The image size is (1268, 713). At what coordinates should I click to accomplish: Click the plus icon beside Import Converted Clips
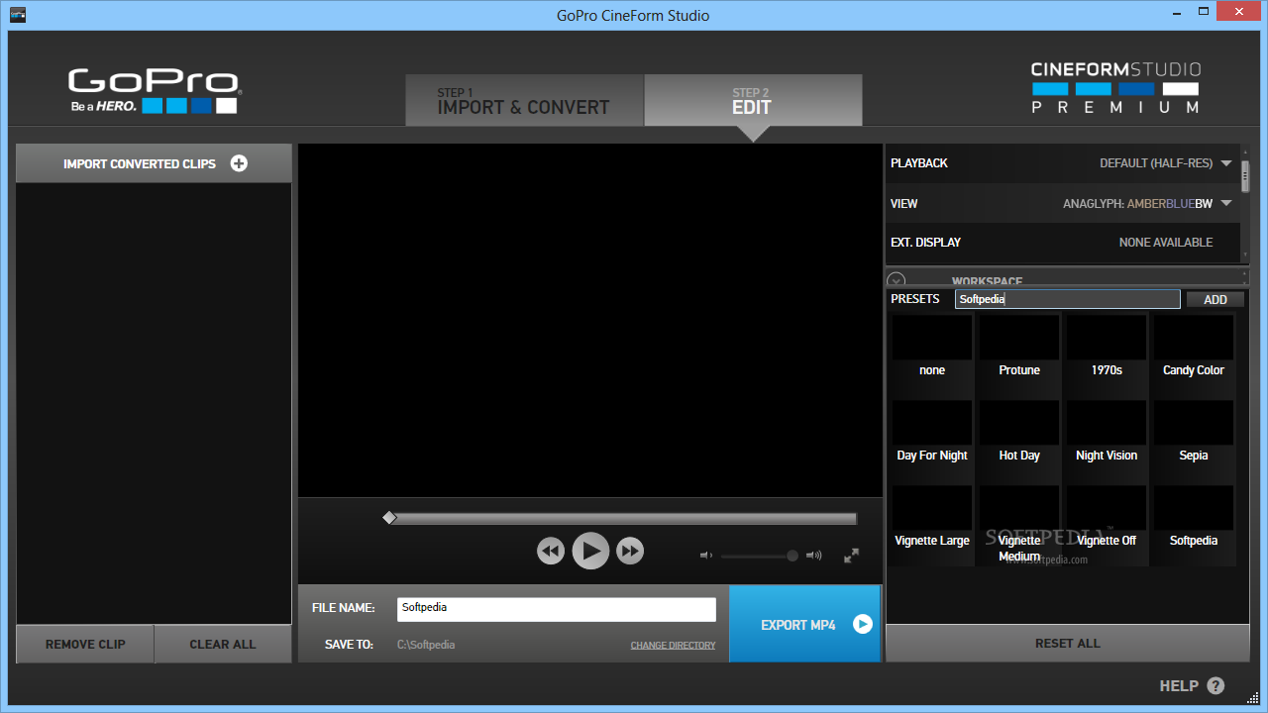pos(239,163)
